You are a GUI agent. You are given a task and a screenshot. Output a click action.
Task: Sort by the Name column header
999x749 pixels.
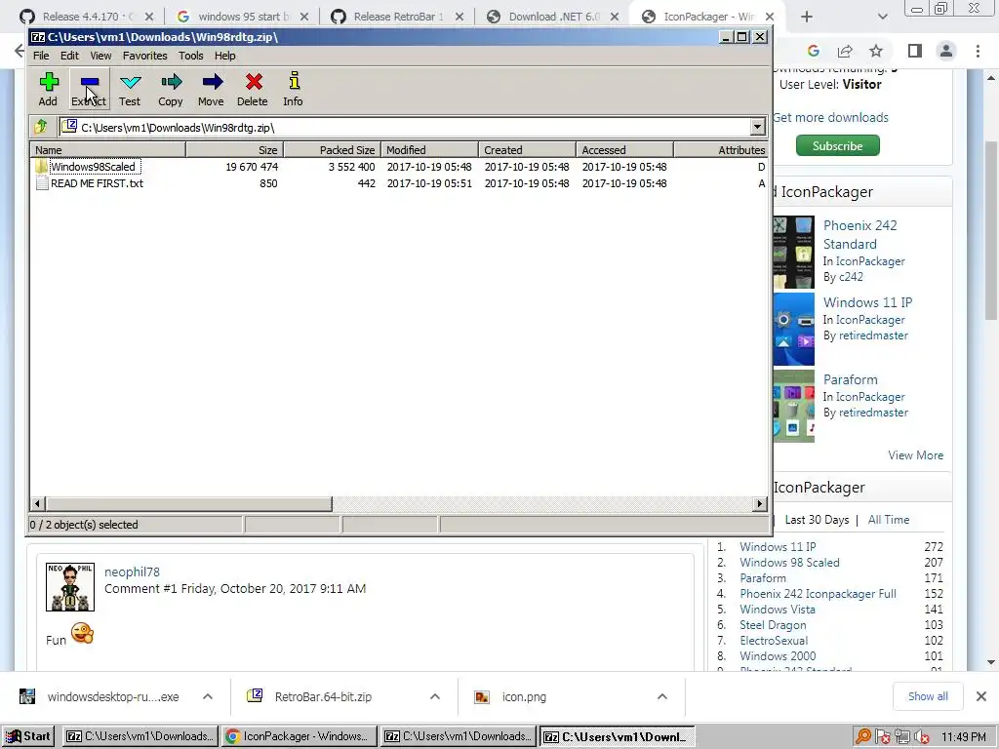click(x=107, y=149)
